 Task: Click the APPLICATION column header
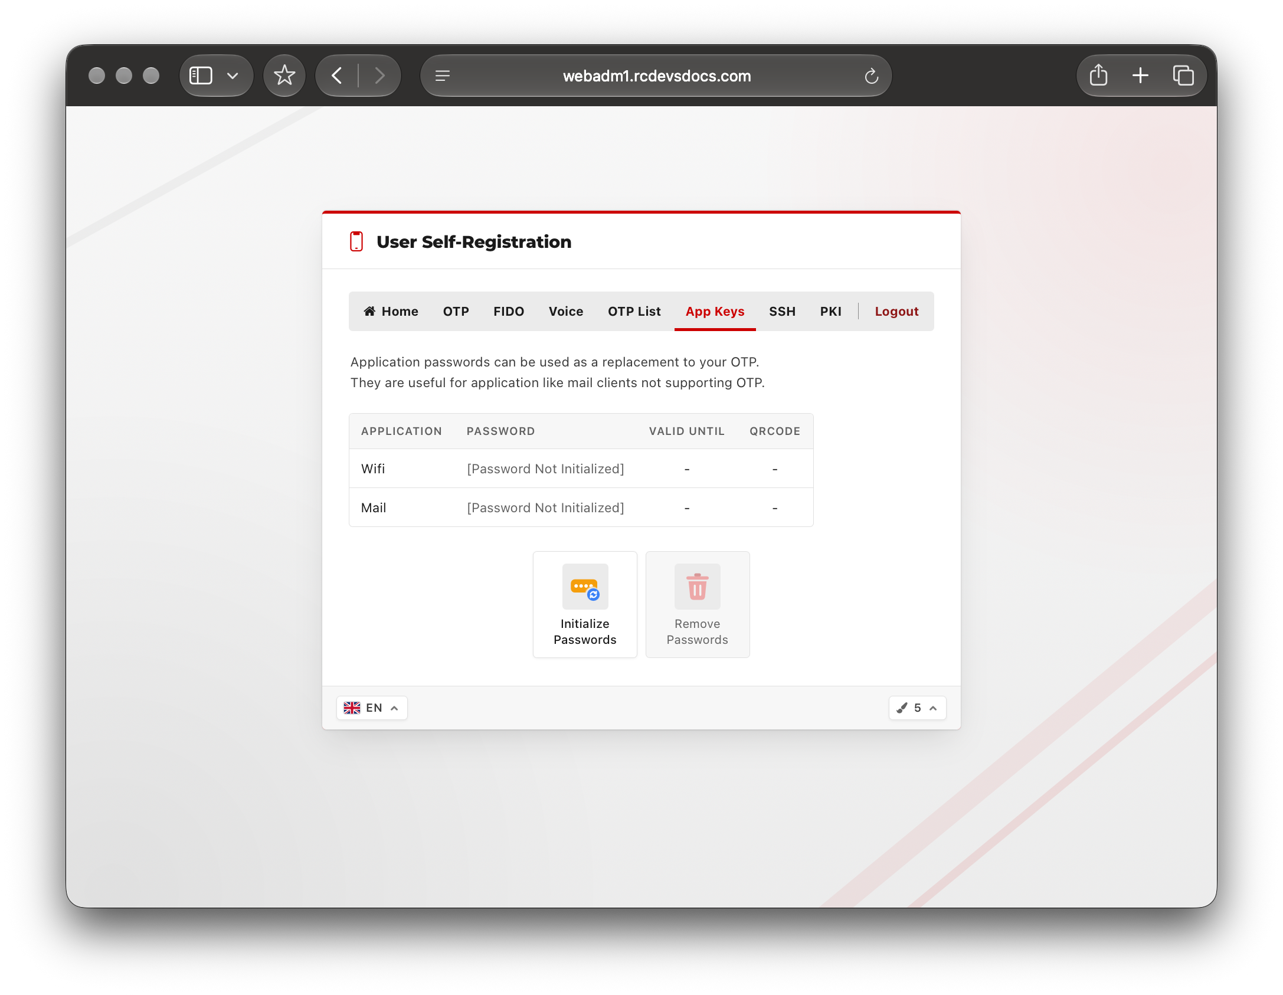tap(401, 431)
